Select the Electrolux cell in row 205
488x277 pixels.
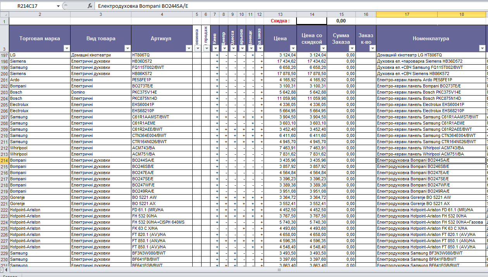click(x=40, y=104)
